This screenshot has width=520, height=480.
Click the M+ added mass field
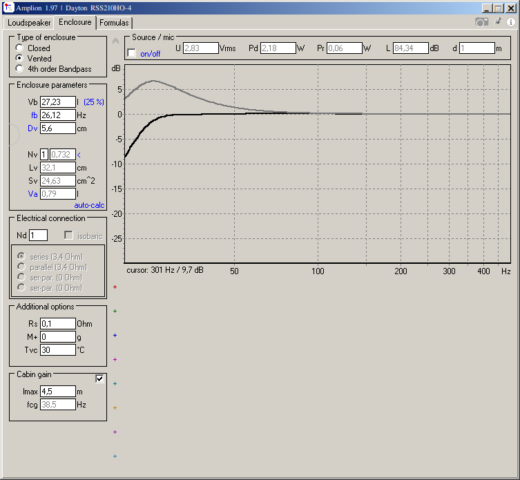(58, 337)
